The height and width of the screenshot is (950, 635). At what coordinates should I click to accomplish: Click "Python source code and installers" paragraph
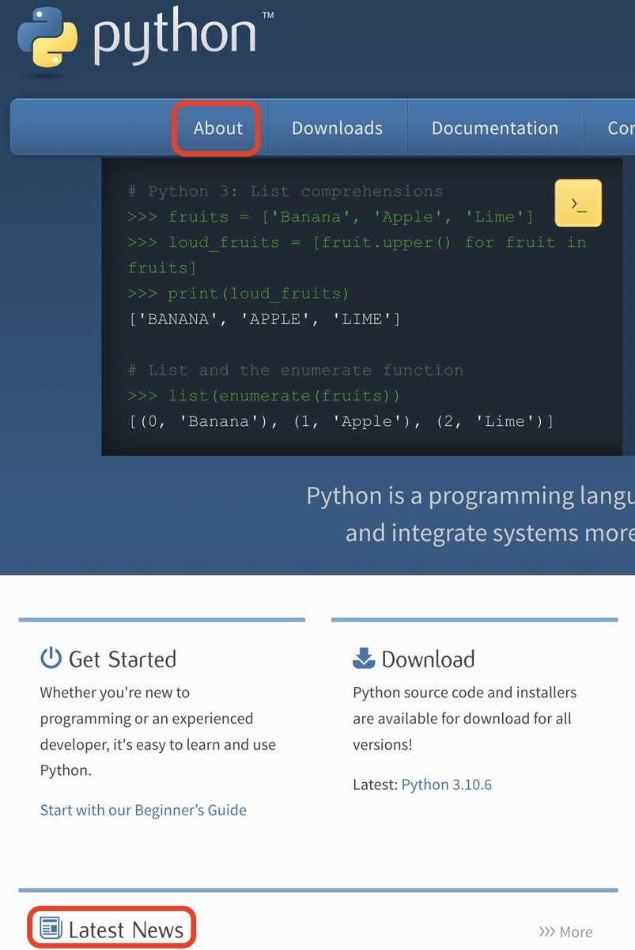click(465, 718)
